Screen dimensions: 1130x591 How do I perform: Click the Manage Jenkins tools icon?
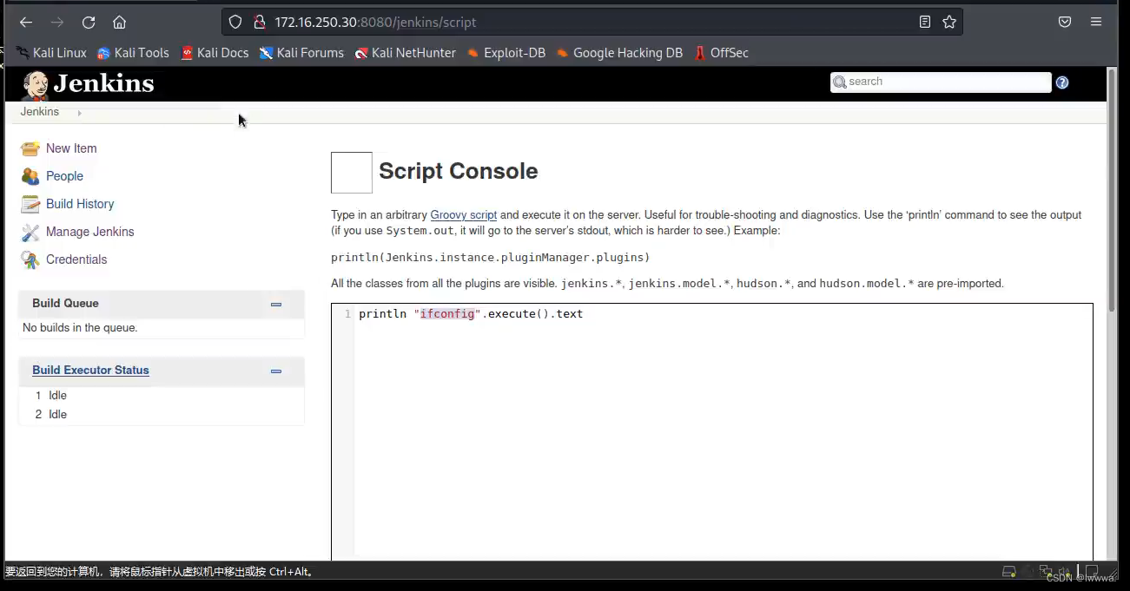tap(30, 232)
